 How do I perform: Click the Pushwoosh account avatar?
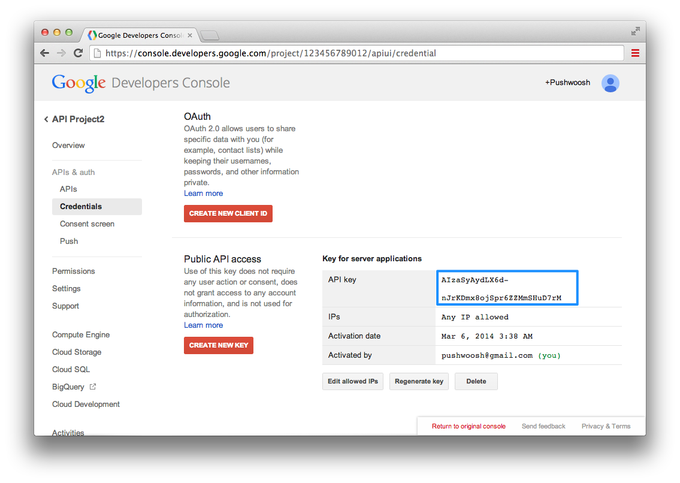610,83
